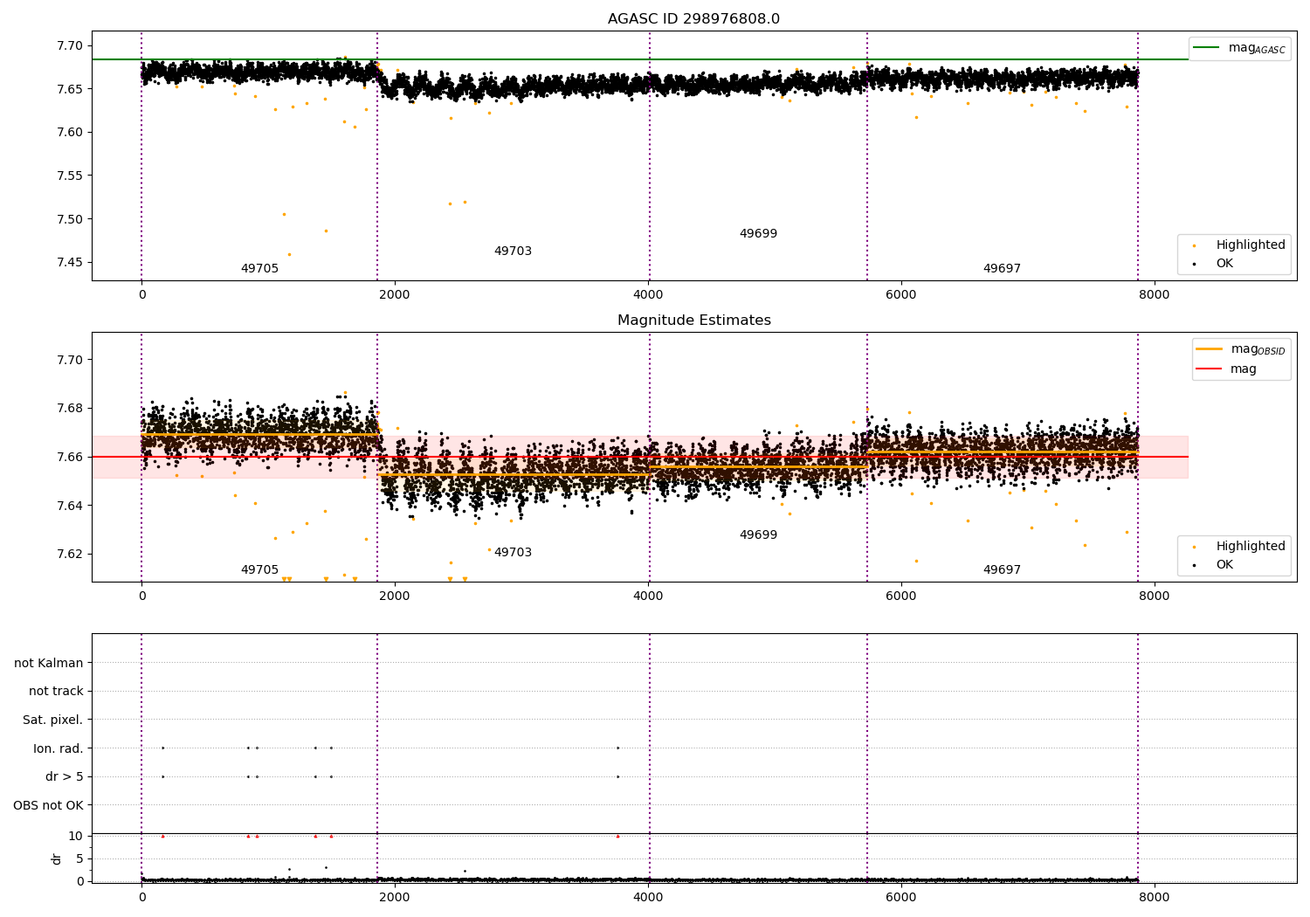The width and height of the screenshot is (1310, 917).
Task: Click y-tick 7.55 on AGASC plot
Action: [71, 176]
